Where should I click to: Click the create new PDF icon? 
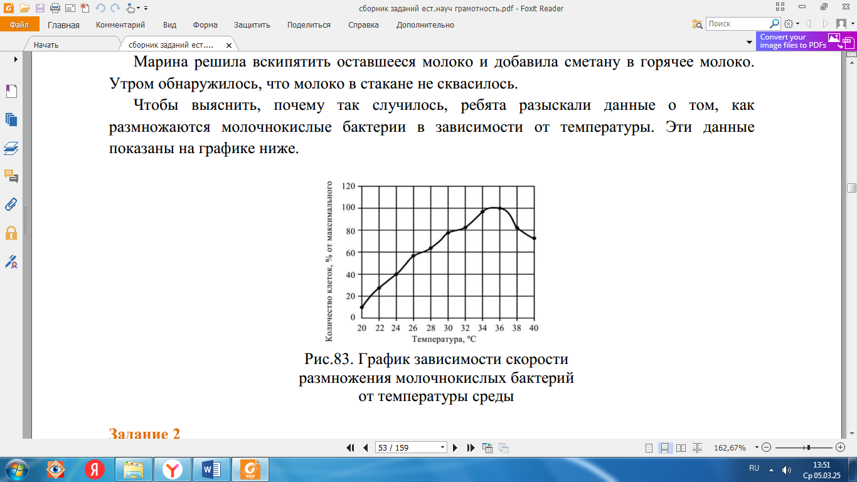pos(85,8)
